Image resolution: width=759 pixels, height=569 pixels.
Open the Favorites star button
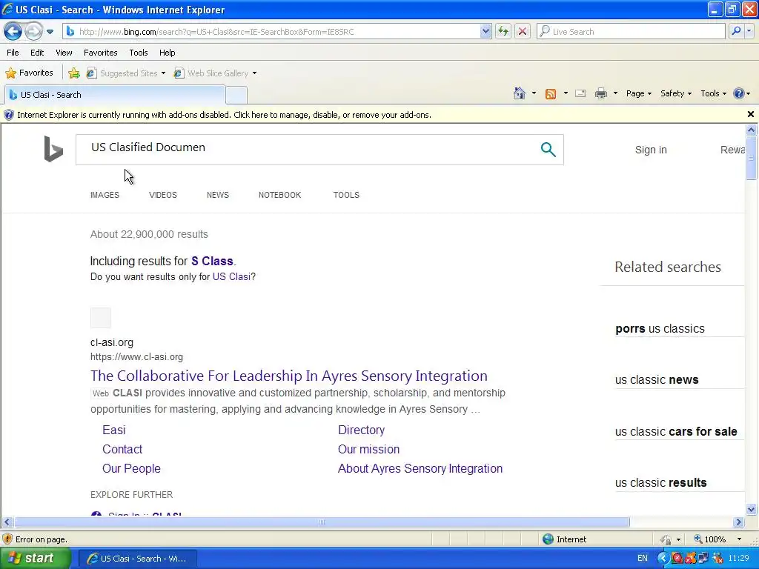pyautogui.click(x=29, y=73)
